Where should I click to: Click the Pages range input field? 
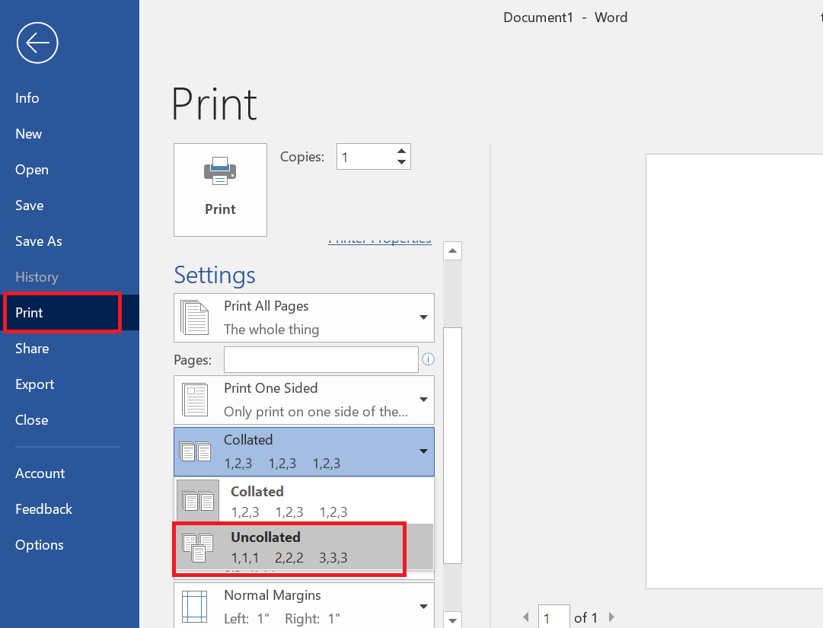[321, 359]
